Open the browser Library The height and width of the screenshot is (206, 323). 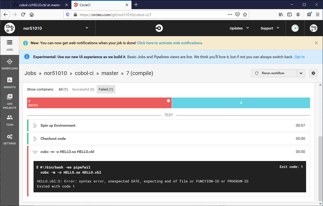281,14
